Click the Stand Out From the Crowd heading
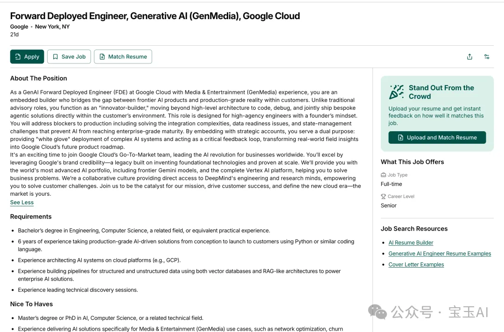 pos(441,92)
